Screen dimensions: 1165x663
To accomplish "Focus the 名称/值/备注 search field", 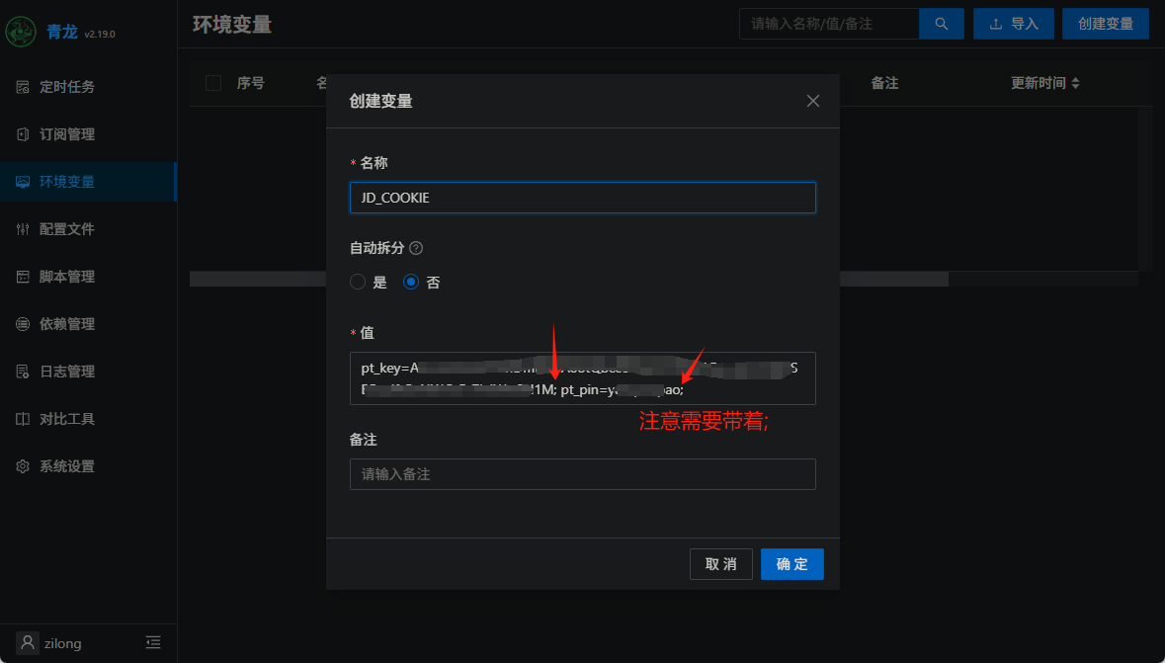I will coord(829,24).
